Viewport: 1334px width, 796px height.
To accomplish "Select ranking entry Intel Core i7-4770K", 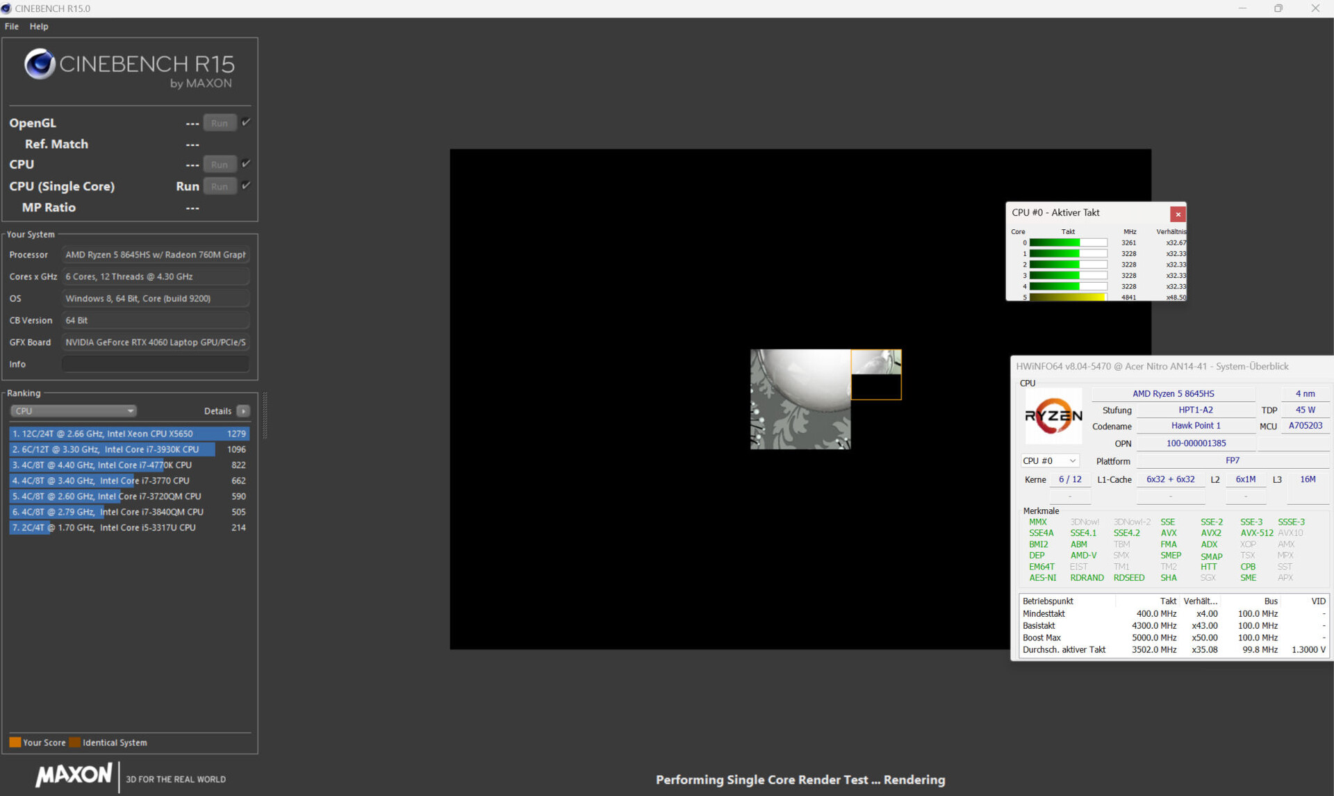I will click(x=129, y=465).
